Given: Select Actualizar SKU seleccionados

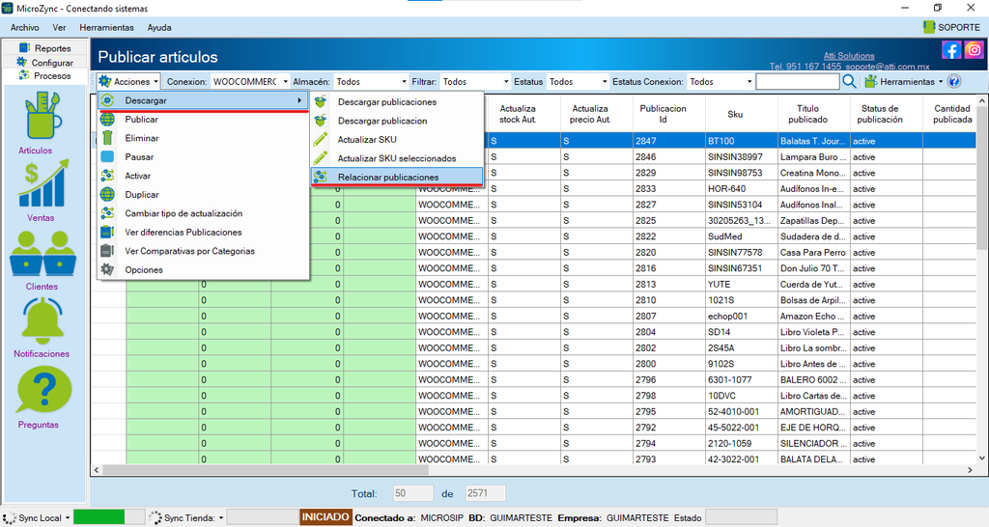Looking at the screenshot, I should (397, 158).
